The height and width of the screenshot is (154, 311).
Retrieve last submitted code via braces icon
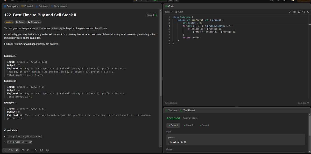coord(303,12)
